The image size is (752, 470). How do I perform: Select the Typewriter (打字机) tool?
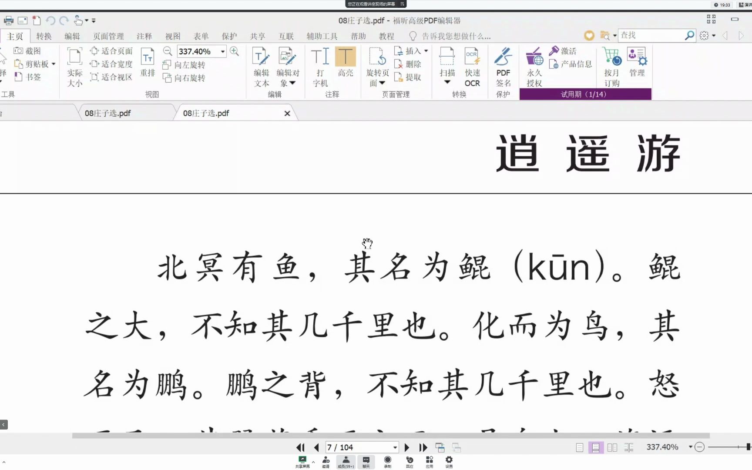[320, 67]
